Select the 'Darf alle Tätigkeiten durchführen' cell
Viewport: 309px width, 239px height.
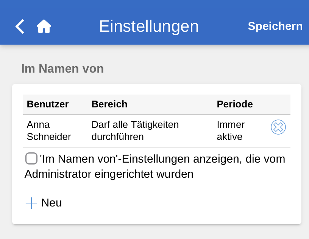point(135,130)
